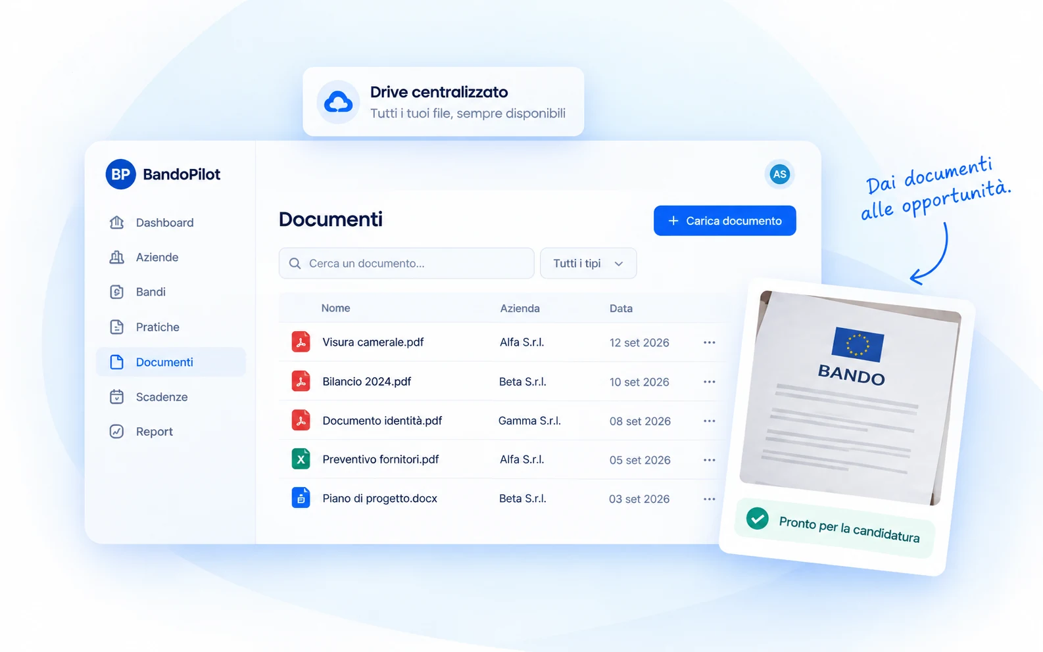Click the Aziende building icon
Image resolution: width=1043 pixels, height=652 pixels.
tap(117, 257)
